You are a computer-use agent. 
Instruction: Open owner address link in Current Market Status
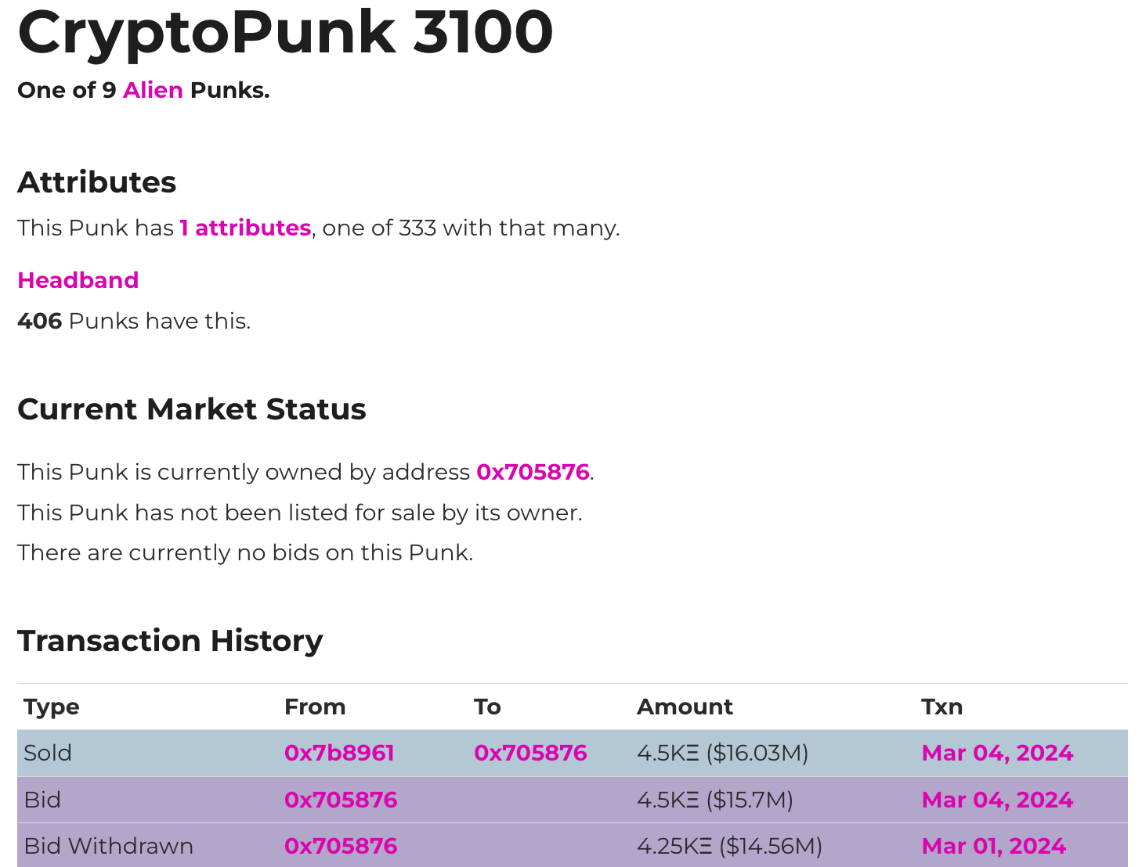[533, 472]
